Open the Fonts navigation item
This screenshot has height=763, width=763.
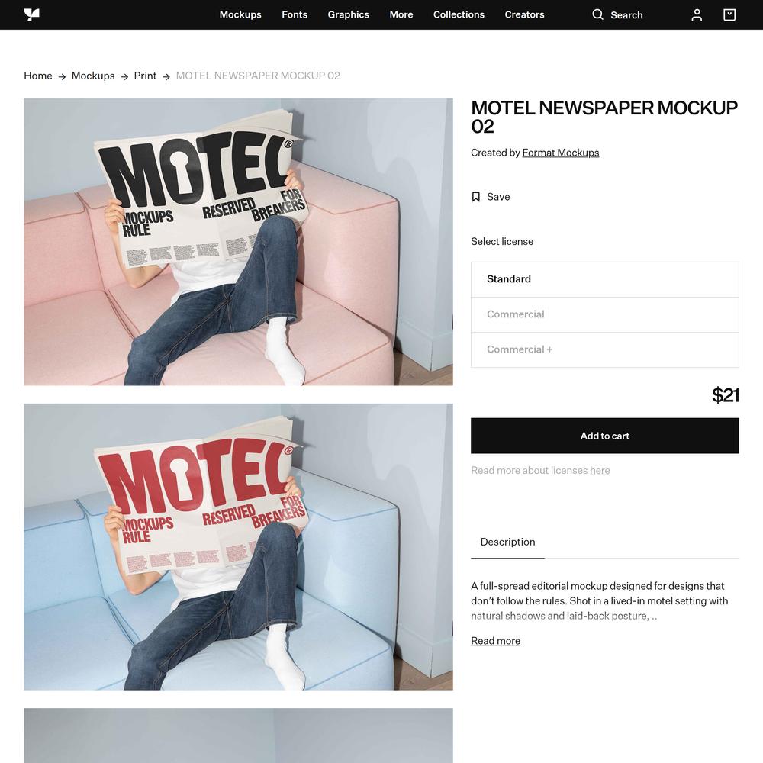point(295,14)
